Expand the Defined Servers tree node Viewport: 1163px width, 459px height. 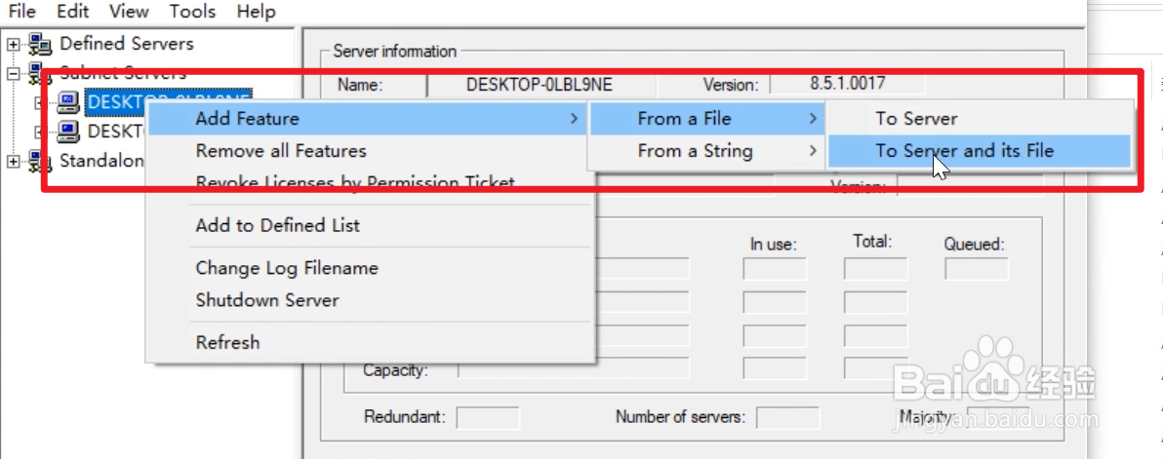click(x=13, y=45)
